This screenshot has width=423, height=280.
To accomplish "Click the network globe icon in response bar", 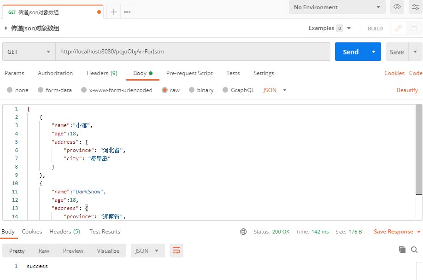I will pyautogui.click(x=243, y=232).
